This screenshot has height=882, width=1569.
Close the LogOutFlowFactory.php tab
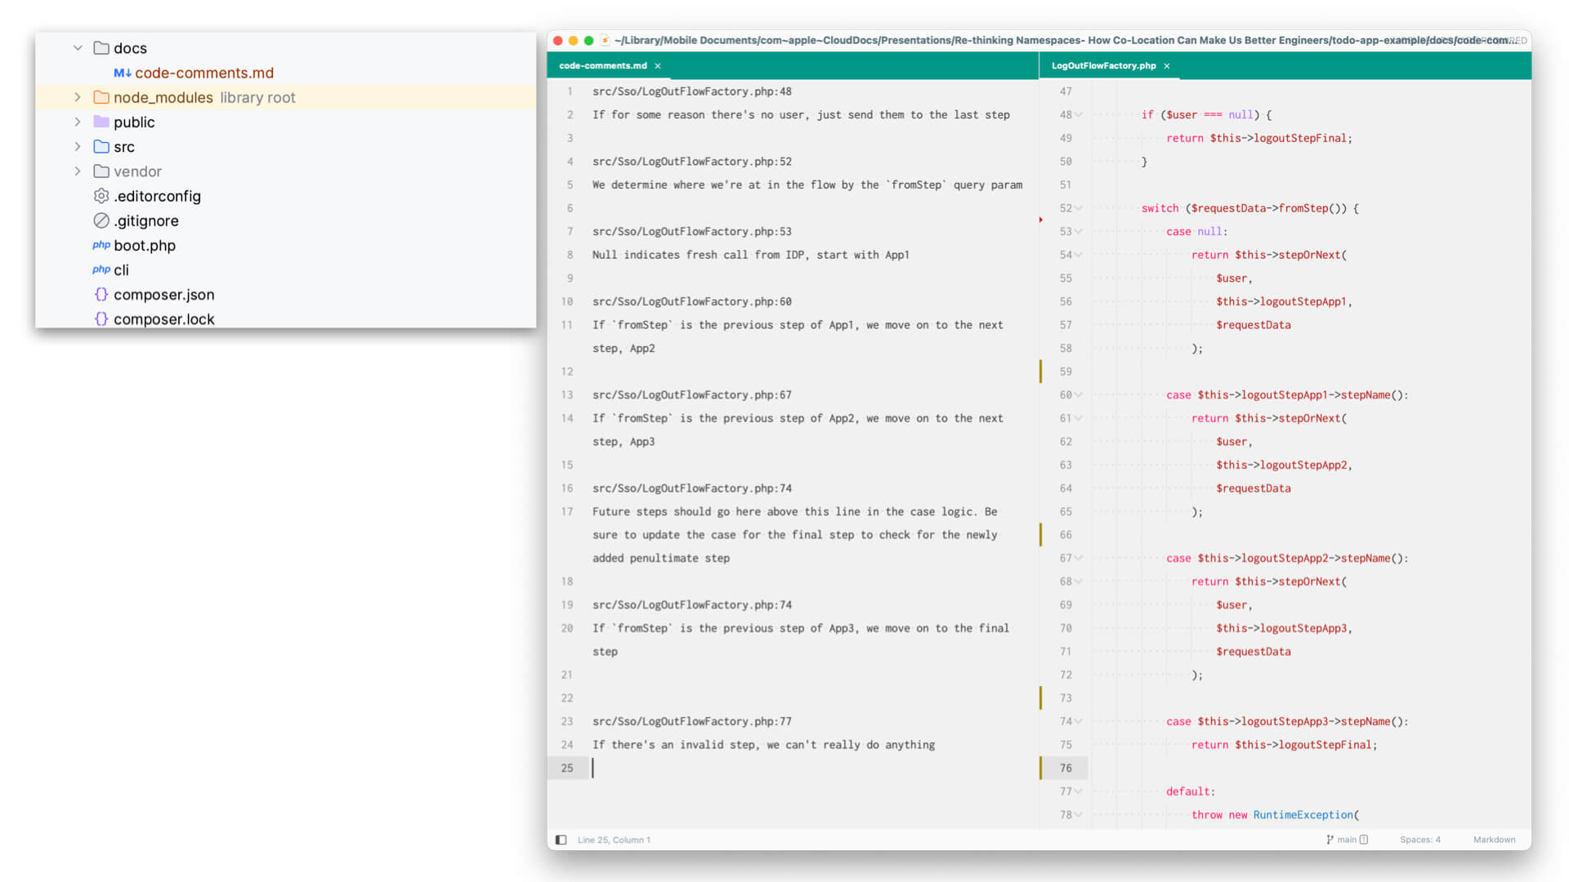tap(1167, 66)
